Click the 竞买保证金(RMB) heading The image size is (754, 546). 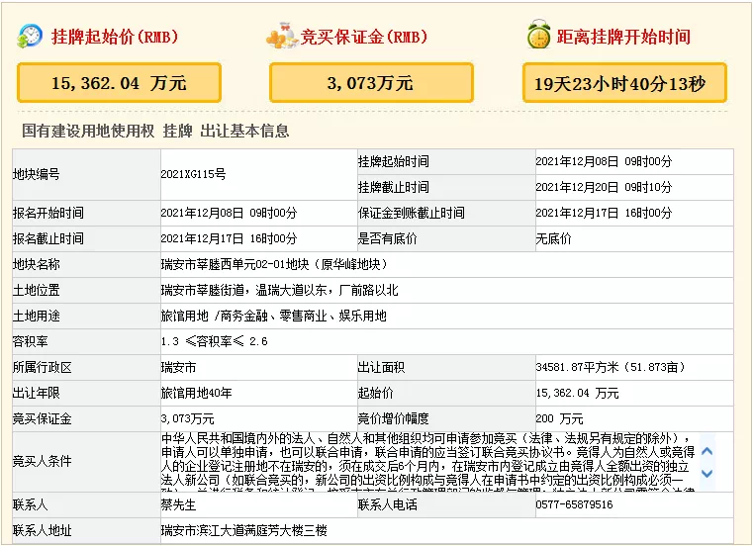[363, 37]
